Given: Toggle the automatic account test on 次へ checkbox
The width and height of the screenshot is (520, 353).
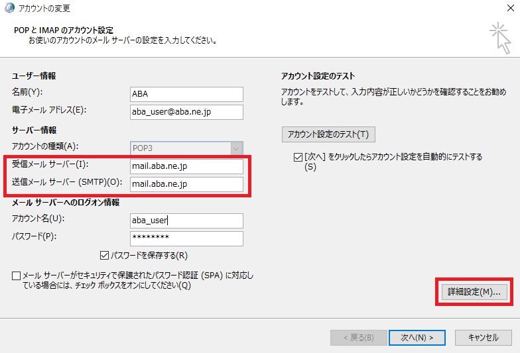Looking at the screenshot, I should tap(298, 157).
